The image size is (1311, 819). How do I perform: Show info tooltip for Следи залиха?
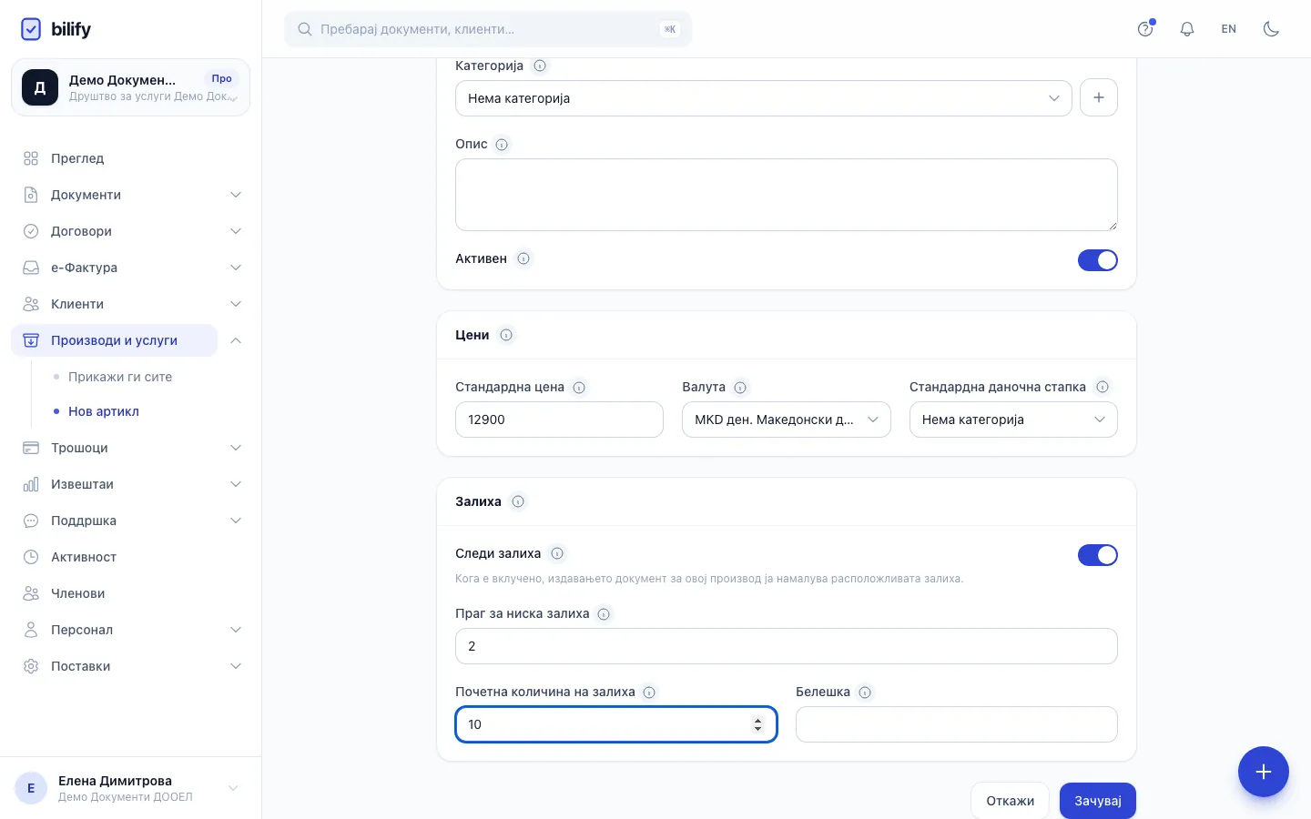coord(557,553)
